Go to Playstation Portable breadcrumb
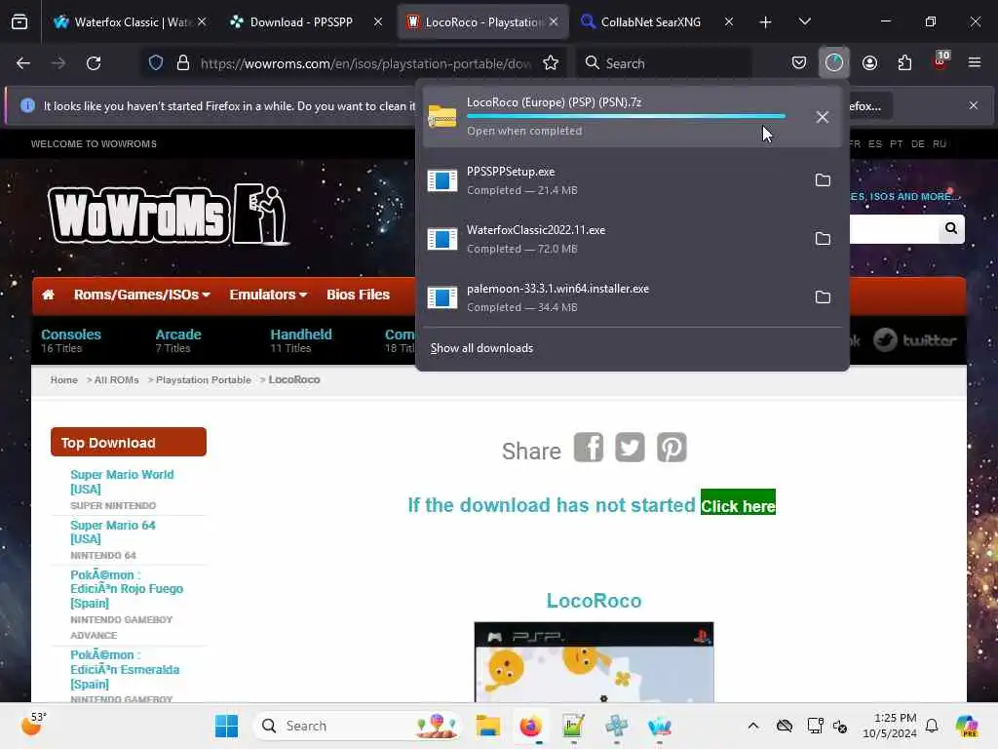 [x=204, y=380]
